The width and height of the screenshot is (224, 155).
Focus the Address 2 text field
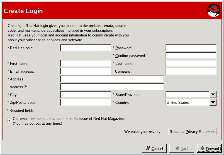tap(112, 87)
